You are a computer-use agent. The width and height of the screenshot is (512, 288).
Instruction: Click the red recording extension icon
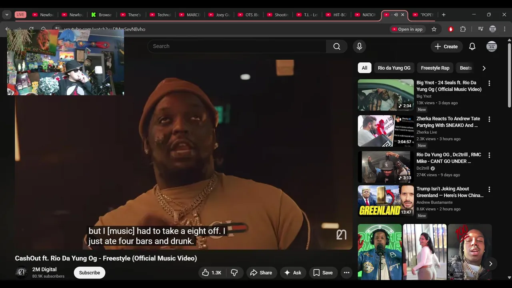click(x=451, y=29)
